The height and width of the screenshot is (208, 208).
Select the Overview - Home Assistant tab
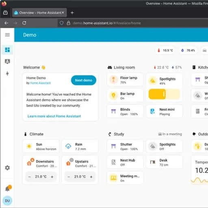[x=39, y=13]
